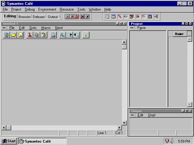Click the Print icon in editor toolbar
Viewport: 194px width, 145px height.
(x=53, y=35)
